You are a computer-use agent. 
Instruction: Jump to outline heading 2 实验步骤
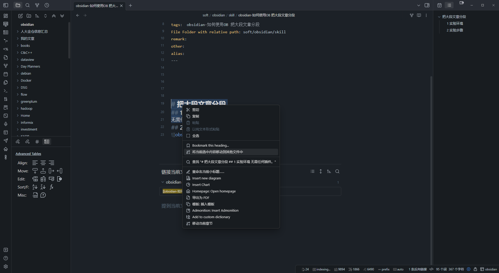tap(455, 30)
